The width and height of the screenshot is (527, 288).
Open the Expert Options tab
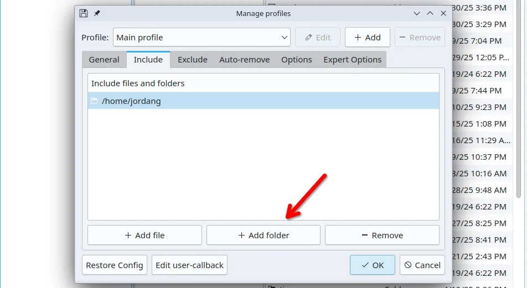click(352, 60)
